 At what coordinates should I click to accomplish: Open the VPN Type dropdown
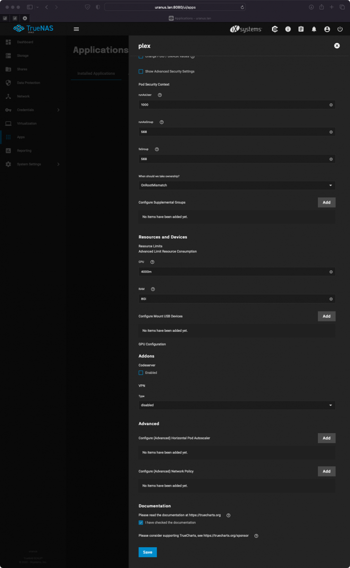coord(237,405)
